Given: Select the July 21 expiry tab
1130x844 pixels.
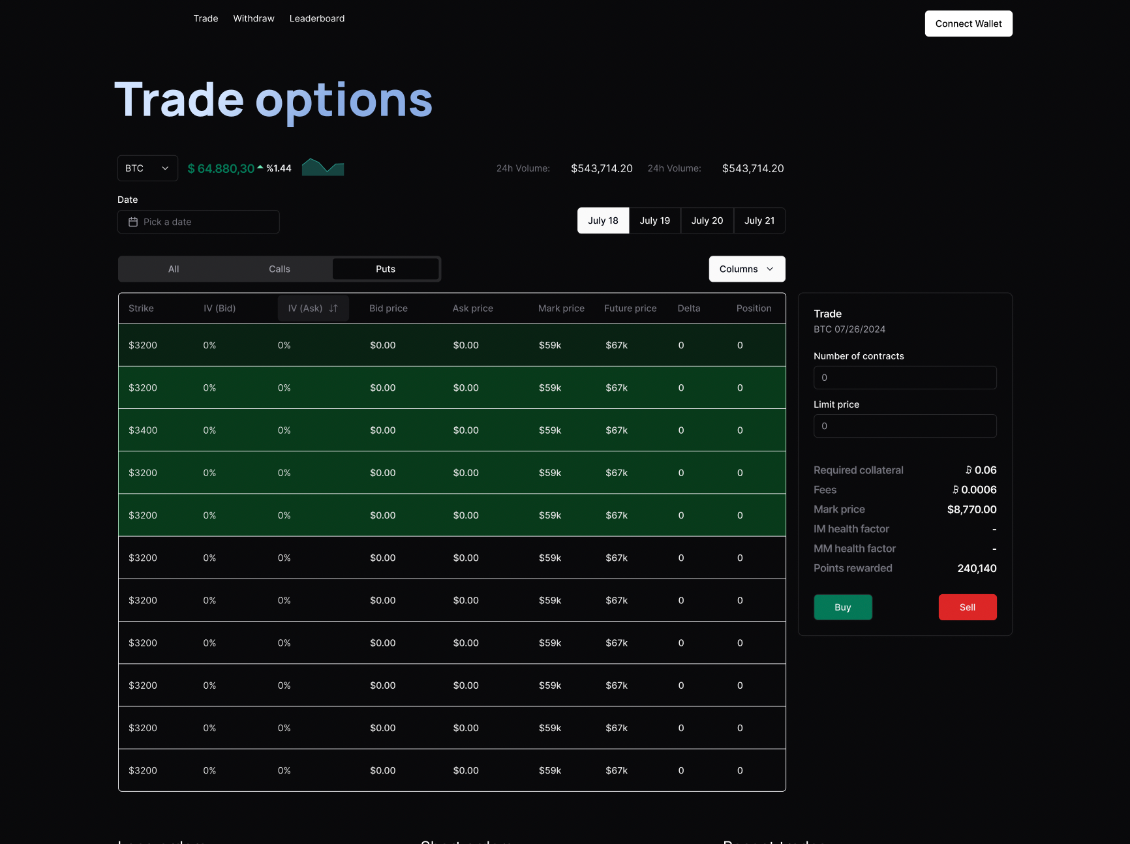Looking at the screenshot, I should (759, 220).
